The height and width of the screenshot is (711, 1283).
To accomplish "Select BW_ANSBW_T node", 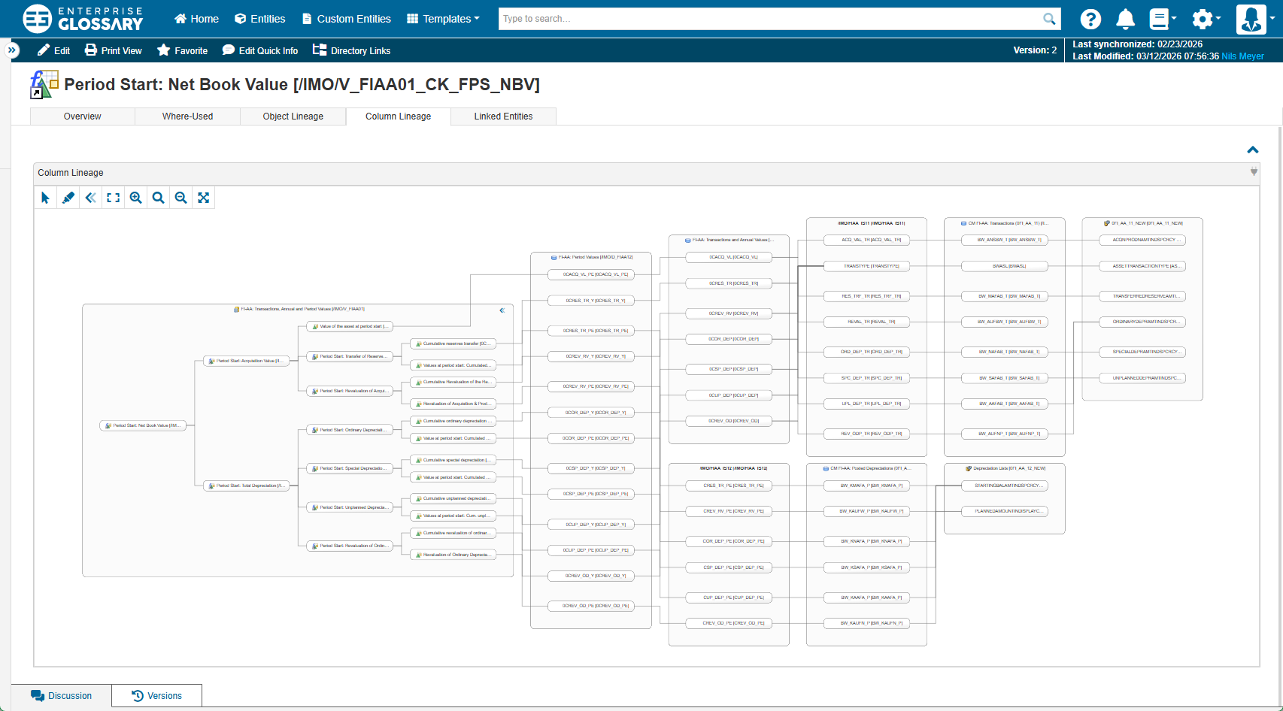I will 1005,240.
